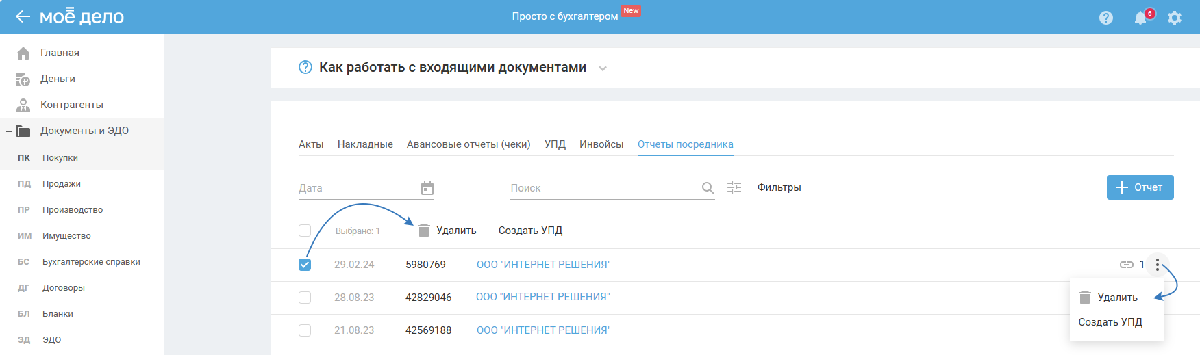1200x355 pixels.
Task: Open settings gear in header
Action: [1175, 18]
